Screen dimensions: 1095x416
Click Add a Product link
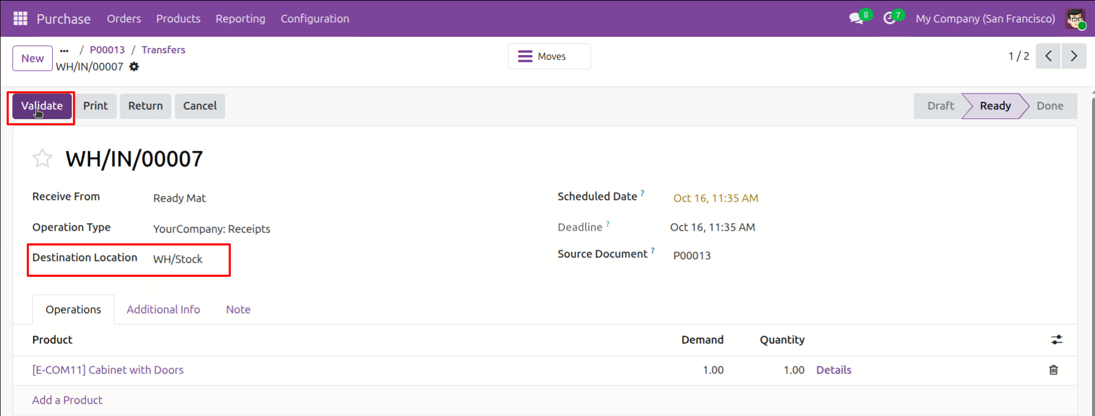click(68, 400)
